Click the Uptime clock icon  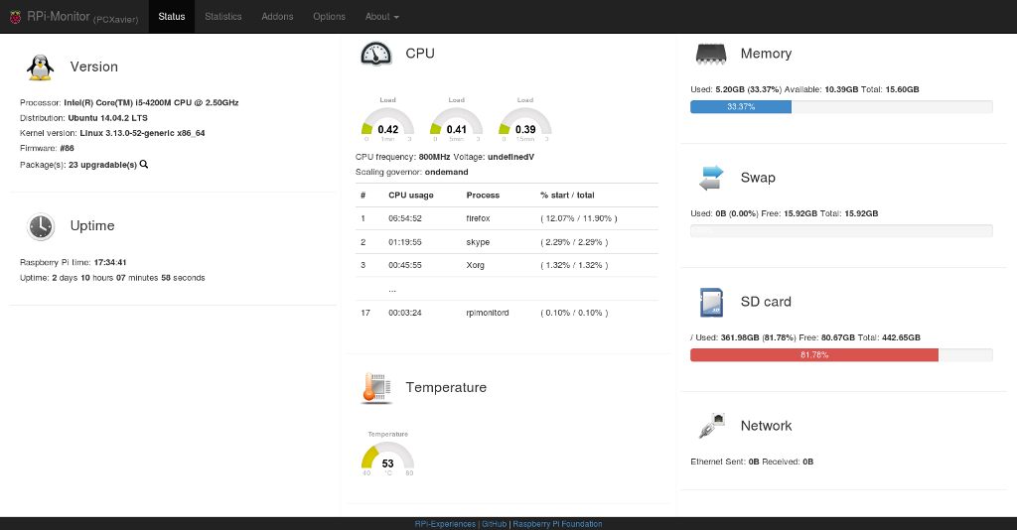point(40,226)
